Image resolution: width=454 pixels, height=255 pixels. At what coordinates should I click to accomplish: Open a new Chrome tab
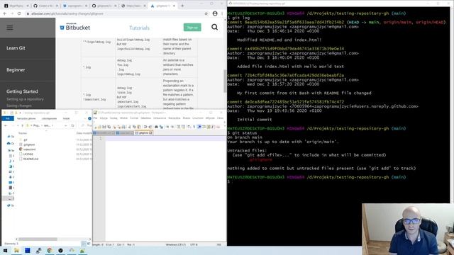(182, 6)
